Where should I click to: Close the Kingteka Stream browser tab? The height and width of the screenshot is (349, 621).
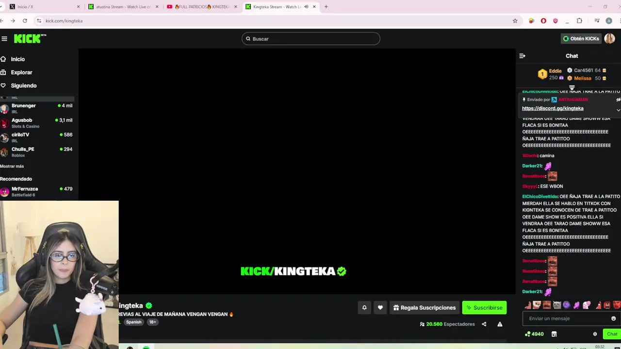coord(314,7)
